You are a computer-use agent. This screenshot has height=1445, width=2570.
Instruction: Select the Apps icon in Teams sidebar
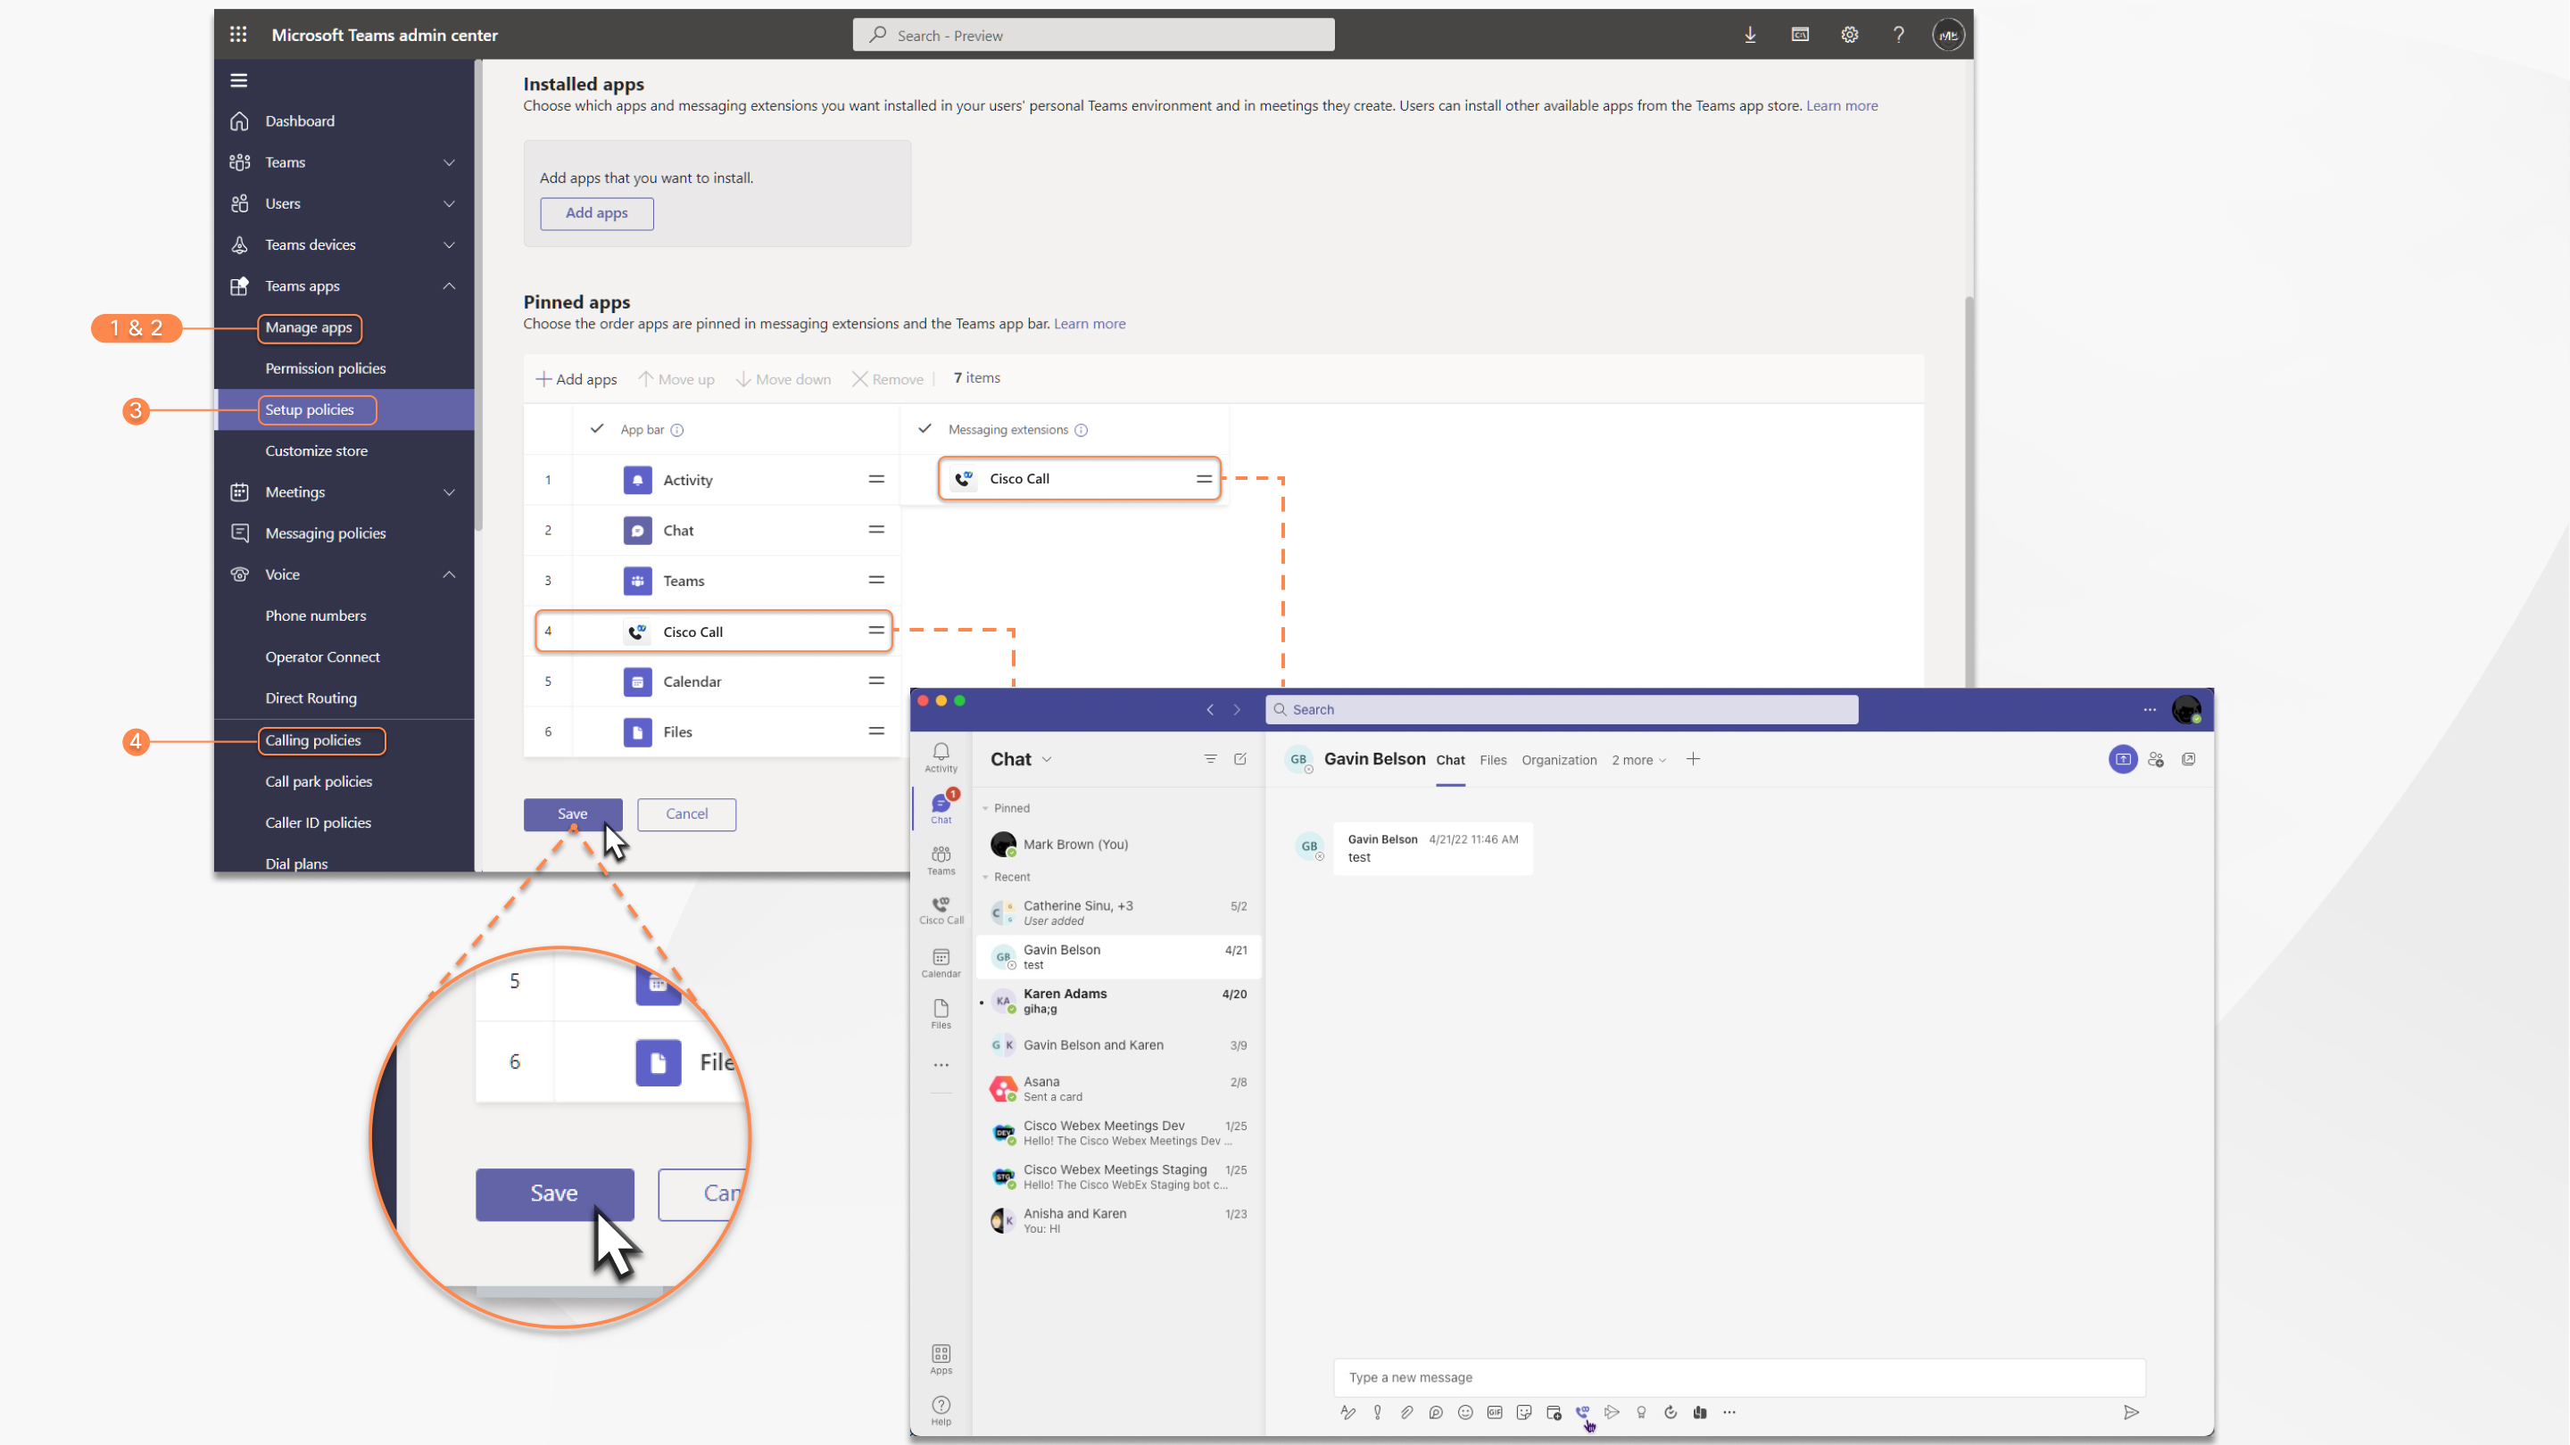pyautogui.click(x=941, y=1358)
